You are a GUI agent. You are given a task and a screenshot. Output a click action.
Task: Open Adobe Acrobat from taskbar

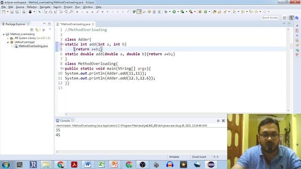pos(74,165)
